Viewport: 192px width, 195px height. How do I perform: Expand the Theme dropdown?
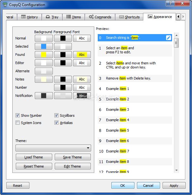click(x=53, y=148)
